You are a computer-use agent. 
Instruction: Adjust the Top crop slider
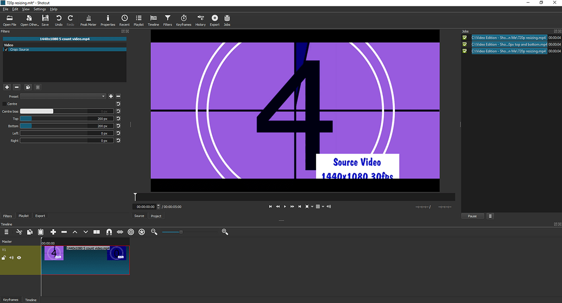[67, 118]
